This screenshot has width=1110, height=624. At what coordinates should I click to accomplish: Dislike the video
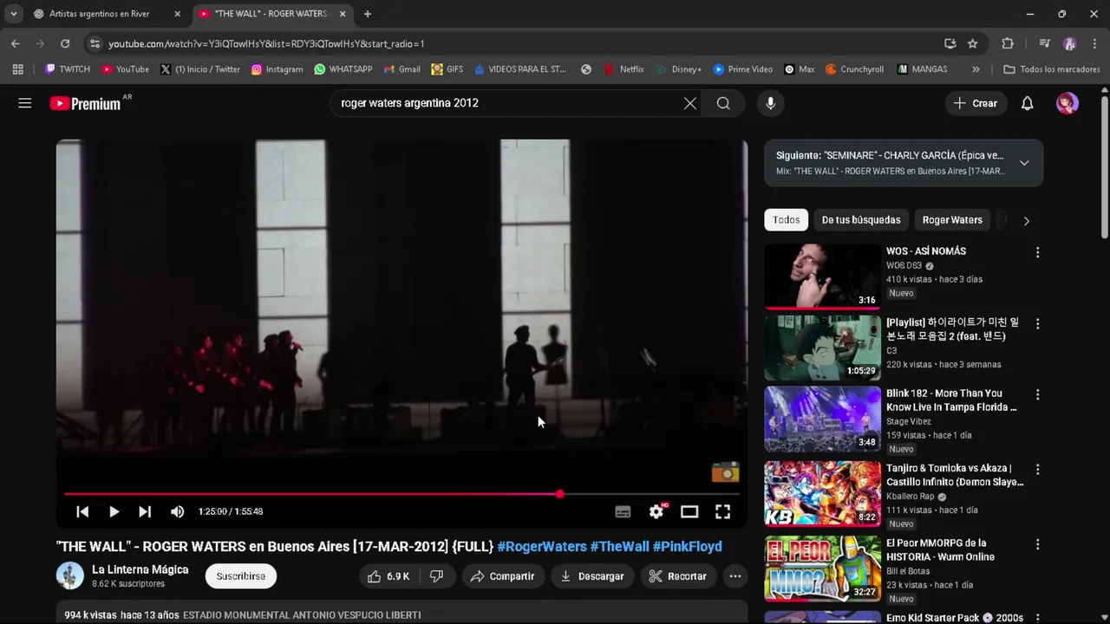[437, 576]
